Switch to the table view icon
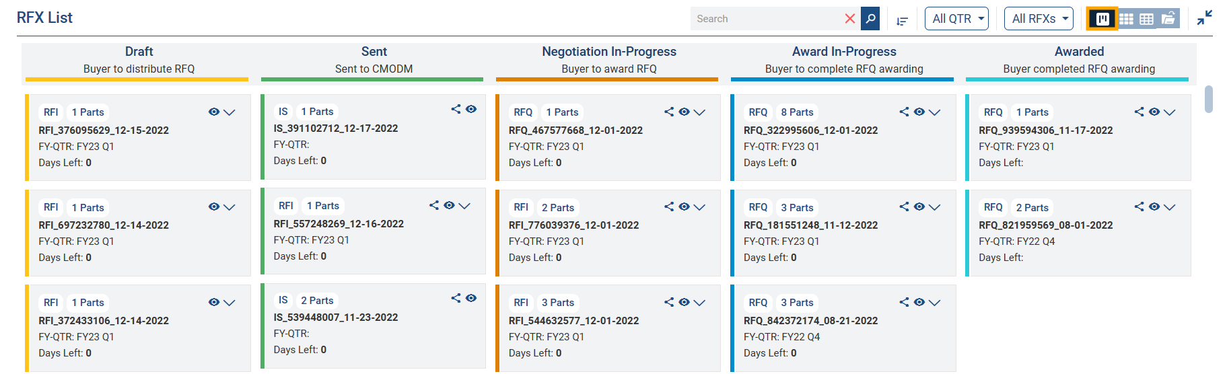 pyautogui.click(x=1146, y=19)
